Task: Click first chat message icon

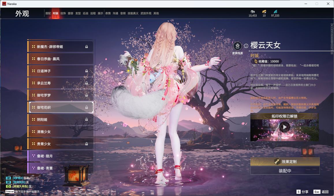Action: pyautogui.click(x=8, y=178)
